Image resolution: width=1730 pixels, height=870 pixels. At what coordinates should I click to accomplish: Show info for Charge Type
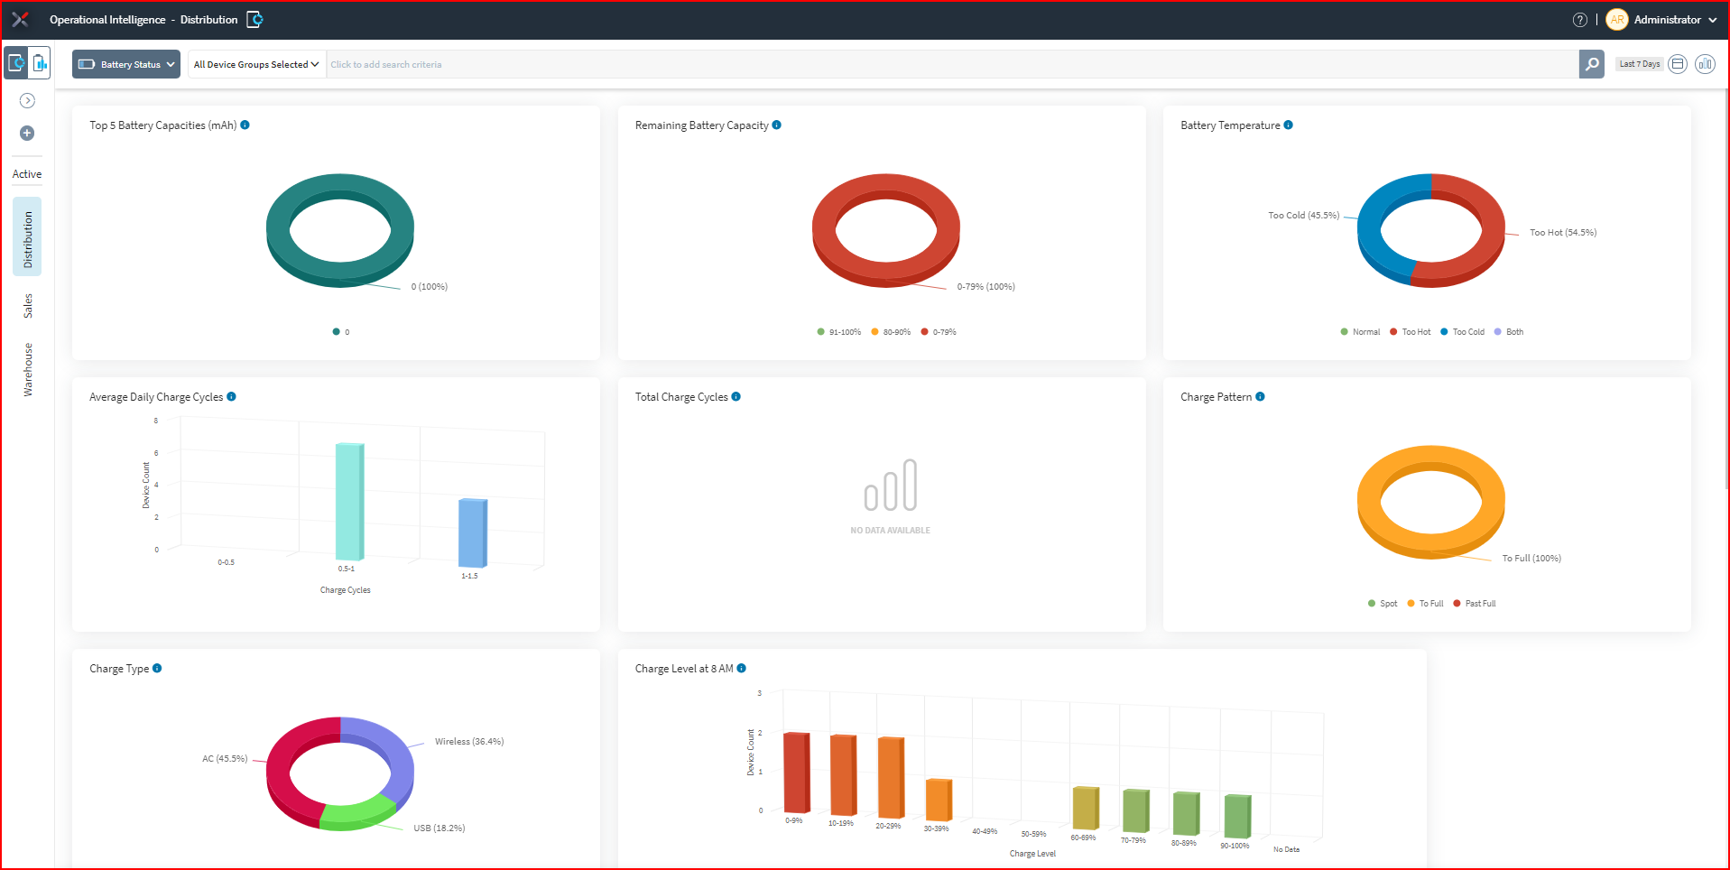click(x=157, y=669)
